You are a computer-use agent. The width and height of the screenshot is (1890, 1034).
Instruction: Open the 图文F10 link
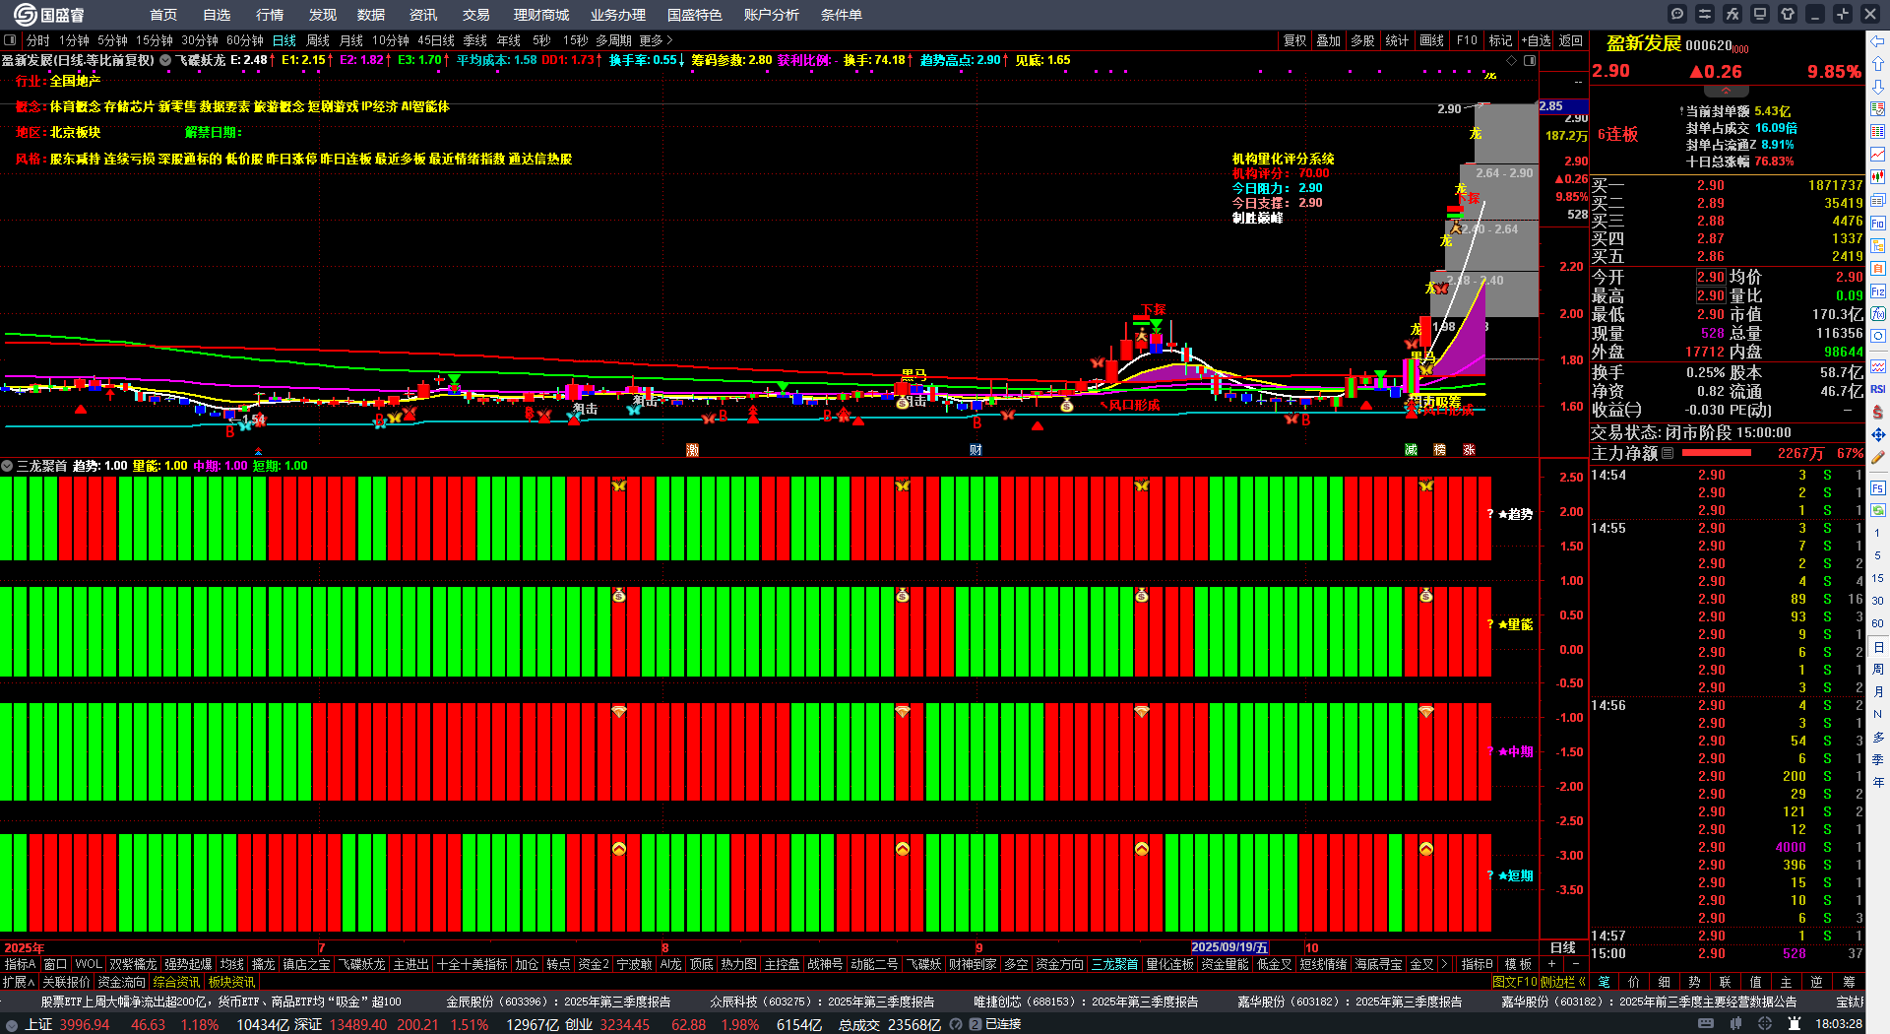point(1515,982)
